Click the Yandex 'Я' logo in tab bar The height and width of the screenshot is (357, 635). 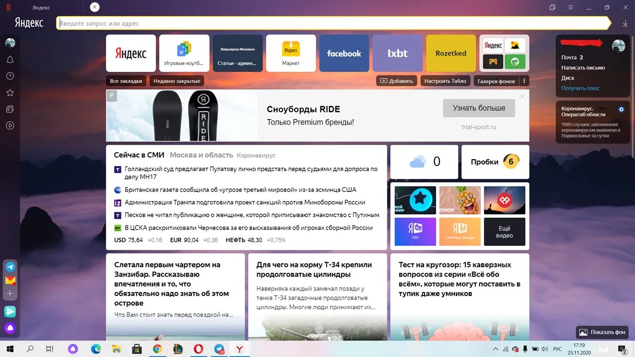8,7
